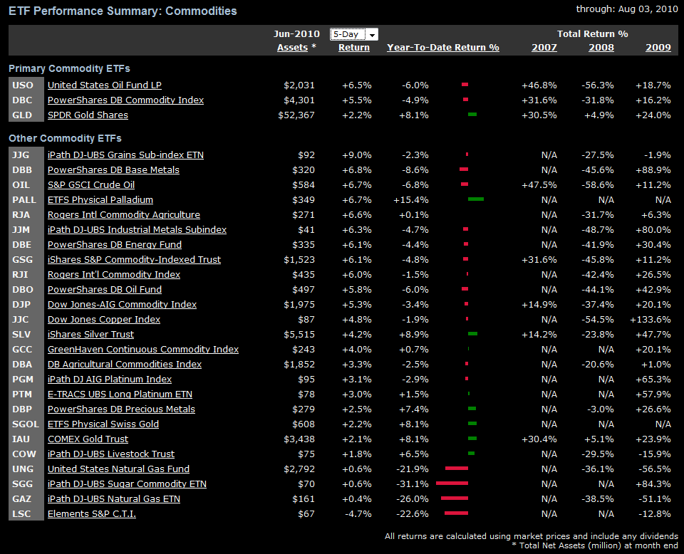The height and width of the screenshot is (554, 684).
Task: Sort by the 2009 total return column
Action: point(658,48)
